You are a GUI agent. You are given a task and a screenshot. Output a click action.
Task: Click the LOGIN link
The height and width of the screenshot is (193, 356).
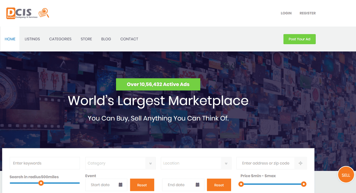click(x=286, y=13)
